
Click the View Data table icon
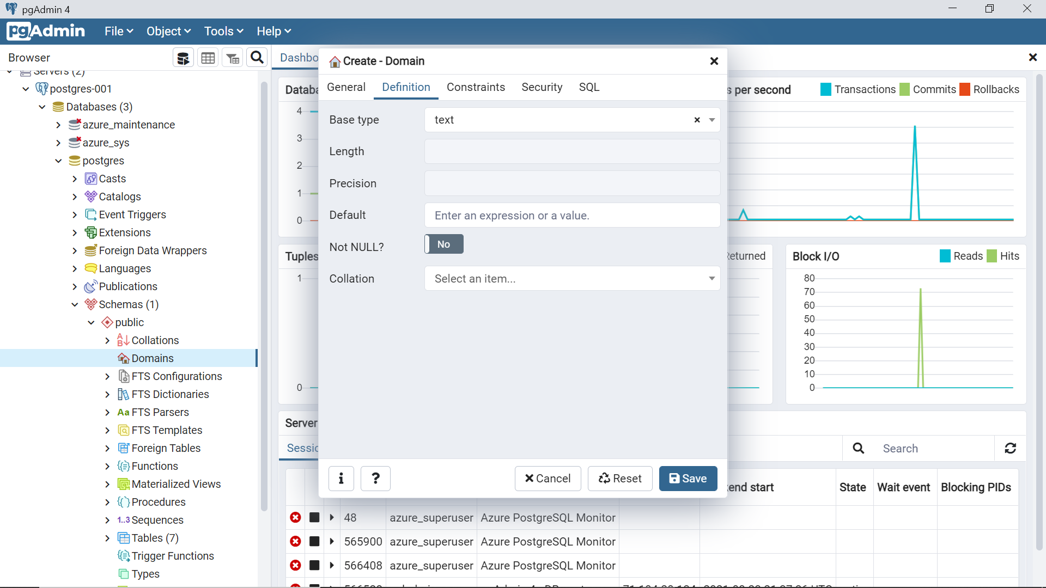208,58
